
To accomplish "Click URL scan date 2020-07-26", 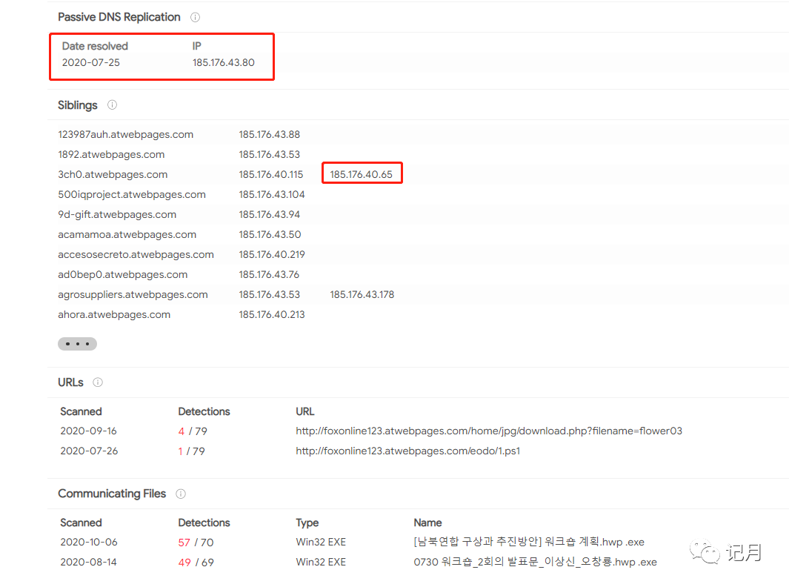I will [x=89, y=451].
